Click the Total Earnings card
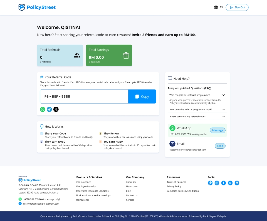The height and width of the screenshot is (221, 267). (109, 55)
